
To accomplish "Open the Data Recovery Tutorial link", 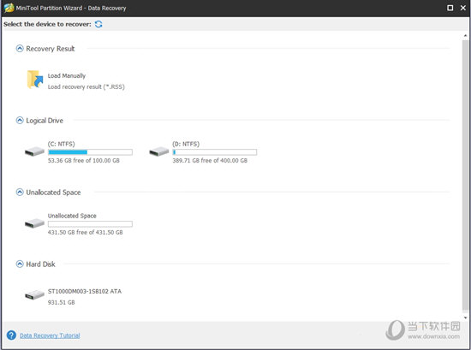I will pos(50,335).
